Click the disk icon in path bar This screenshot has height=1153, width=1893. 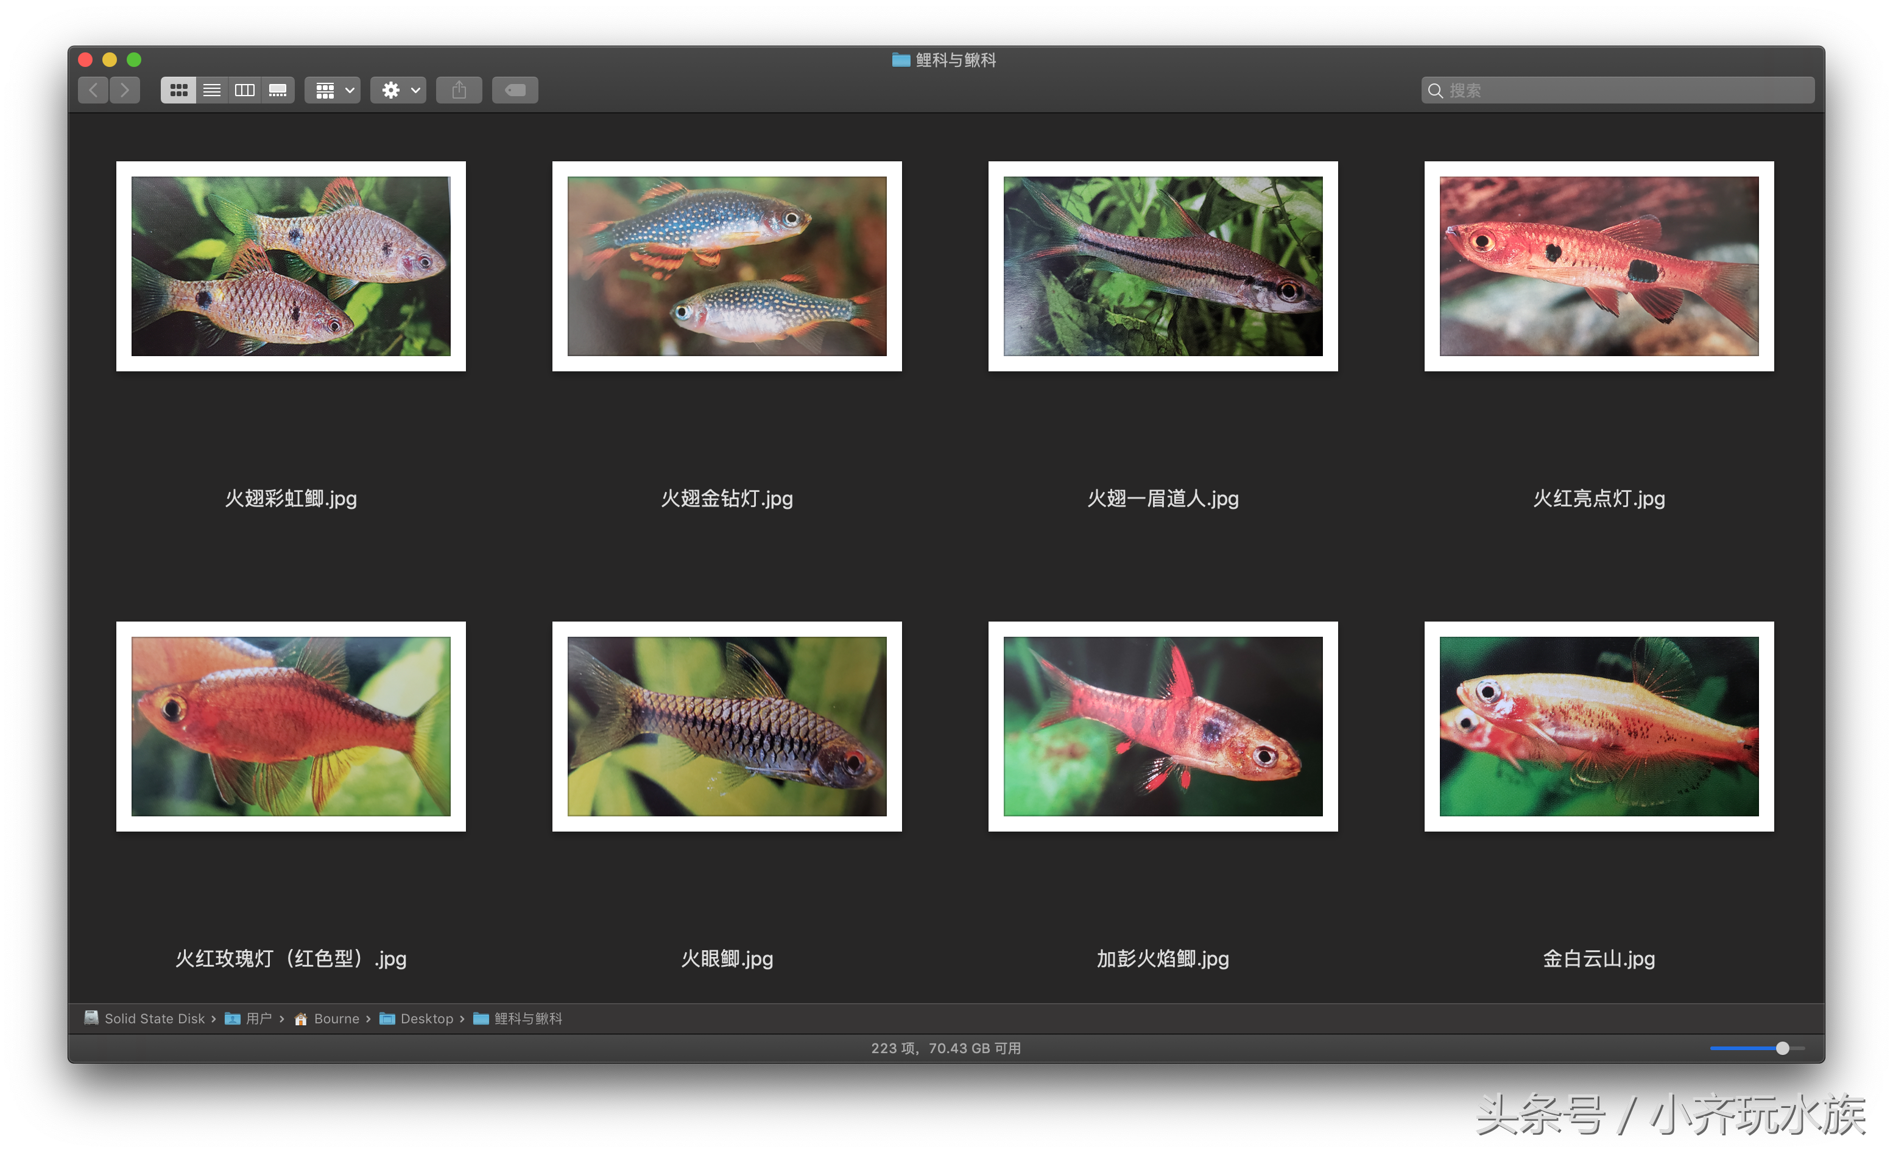pyautogui.click(x=91, y=1018)
